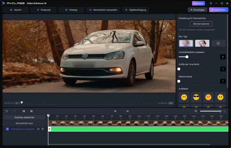Select the heart-eyes emoji sticker
This screenshot has width=231, height=148.
208,97
